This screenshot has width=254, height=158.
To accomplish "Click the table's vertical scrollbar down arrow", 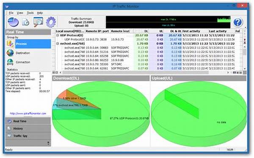I will tap(245, 69).
